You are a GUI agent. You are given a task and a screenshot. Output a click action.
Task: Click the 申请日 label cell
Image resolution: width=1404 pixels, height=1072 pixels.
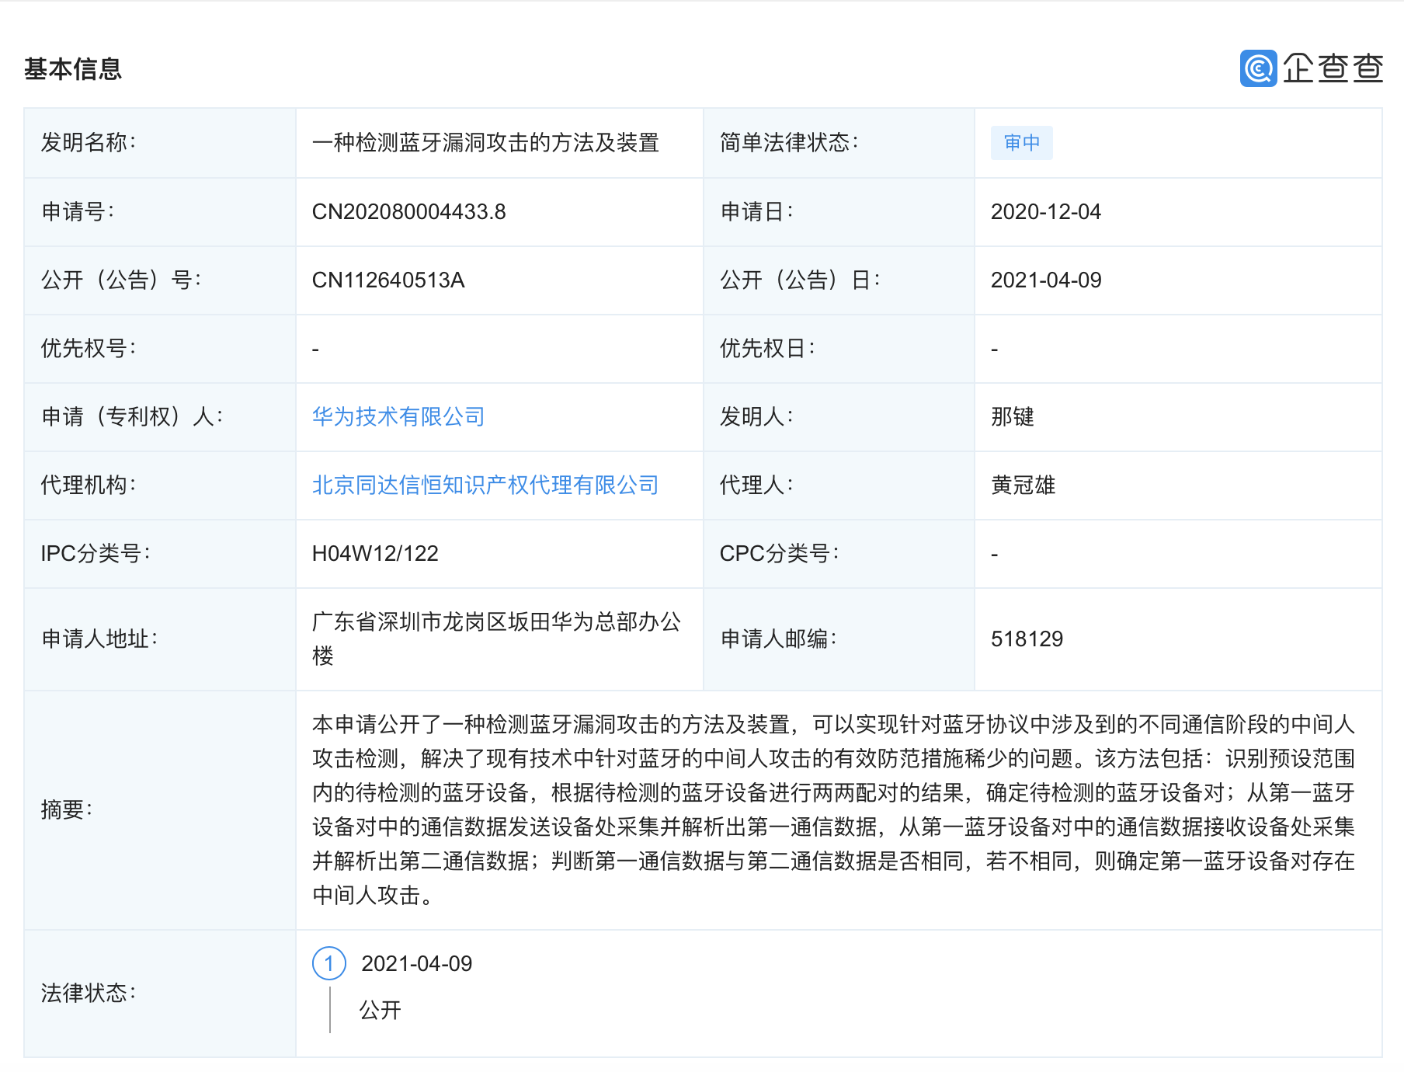[839, 212]
